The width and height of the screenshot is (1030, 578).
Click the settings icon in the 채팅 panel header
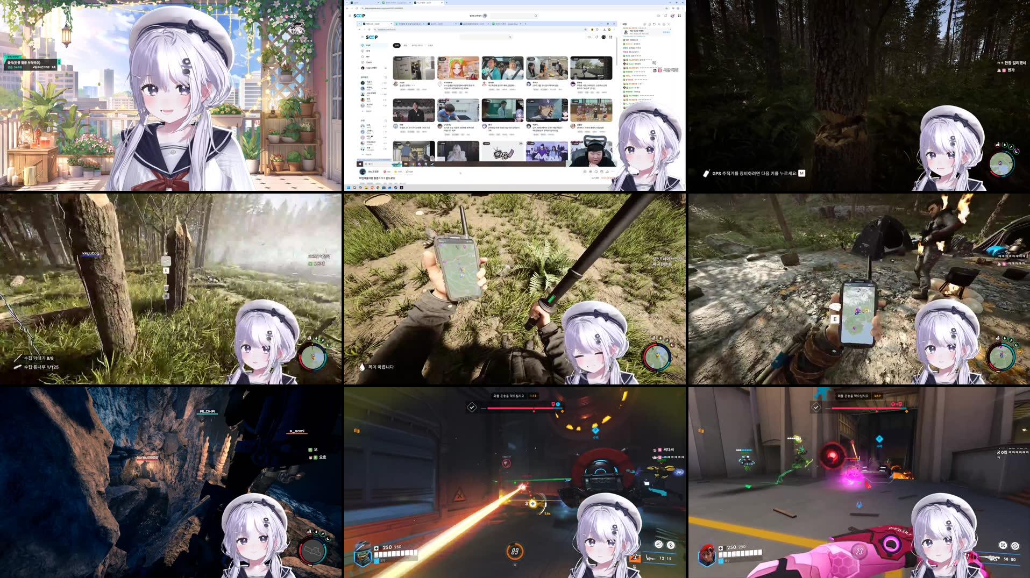[x=664, y=24]
